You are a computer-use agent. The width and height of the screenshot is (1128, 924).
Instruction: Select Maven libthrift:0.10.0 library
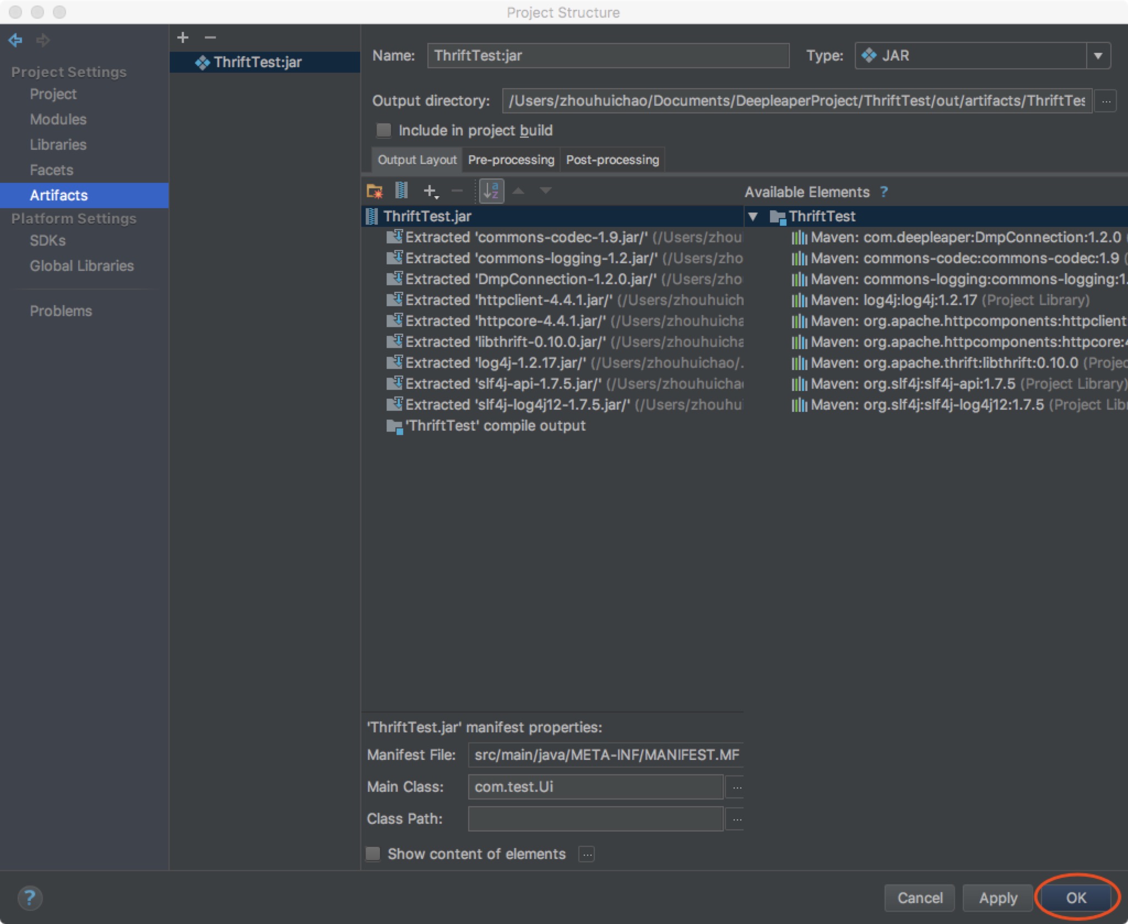click(x=959, y=363)
